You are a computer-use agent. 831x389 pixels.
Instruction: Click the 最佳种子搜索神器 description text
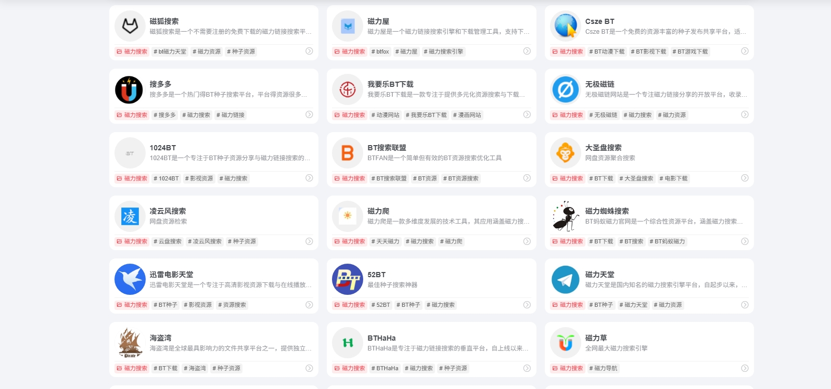(x=392, y=285)
